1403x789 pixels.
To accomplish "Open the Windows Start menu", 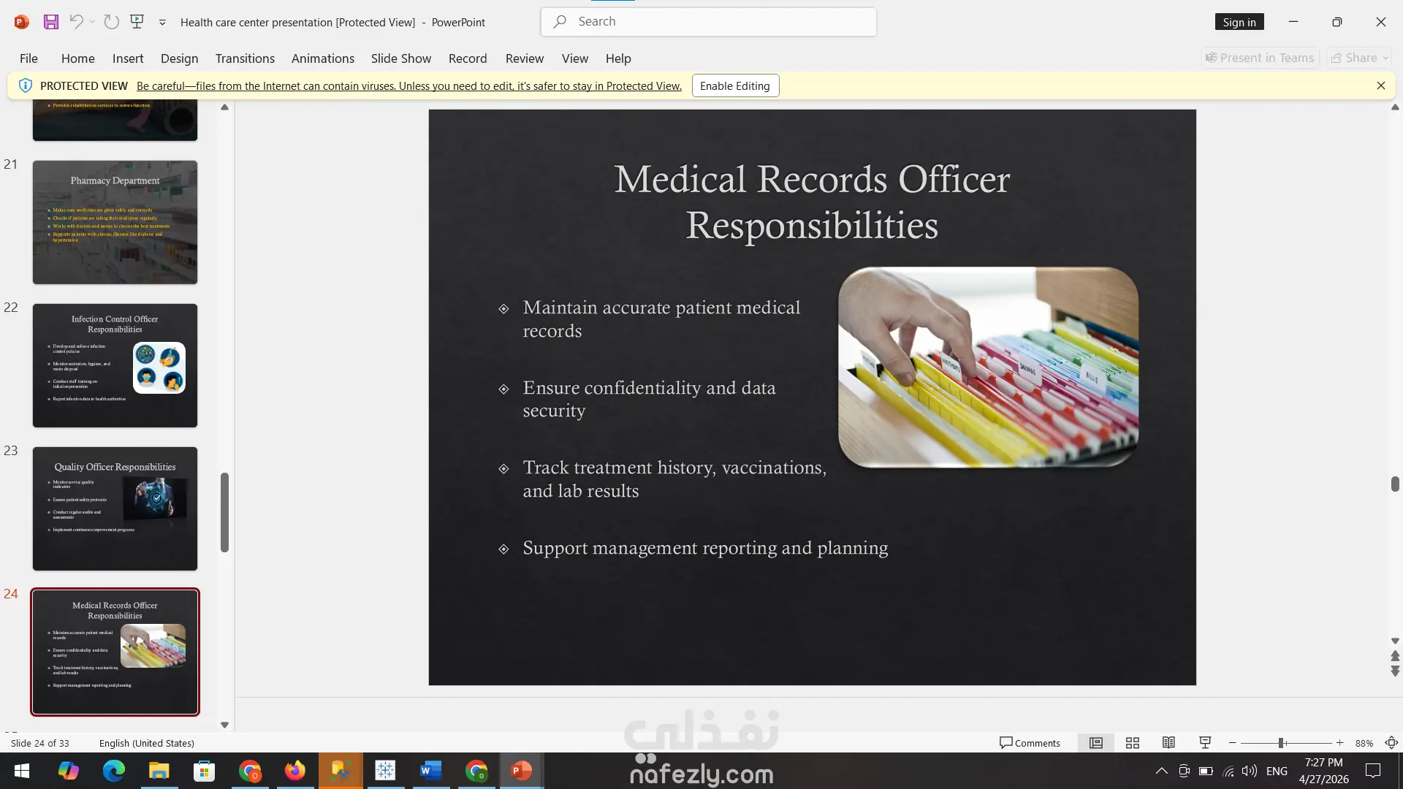I will 22,771.
